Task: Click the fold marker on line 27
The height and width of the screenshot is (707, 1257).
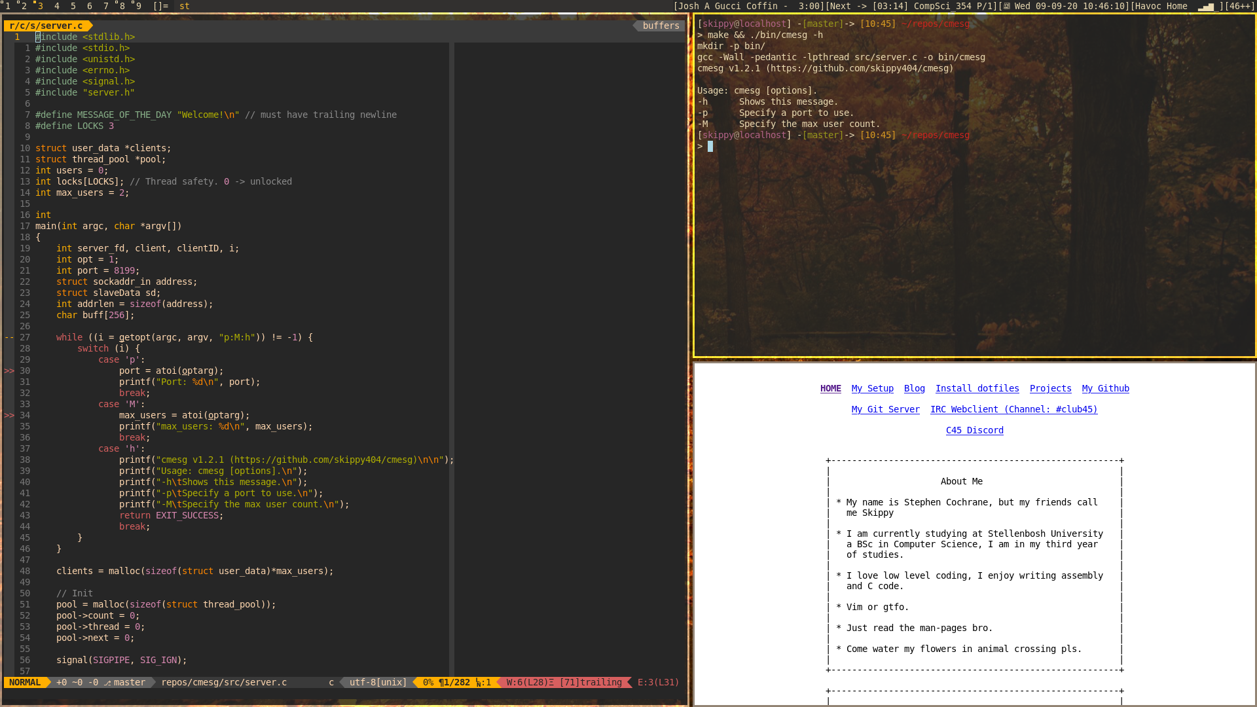Action: [x=9, y=337]
